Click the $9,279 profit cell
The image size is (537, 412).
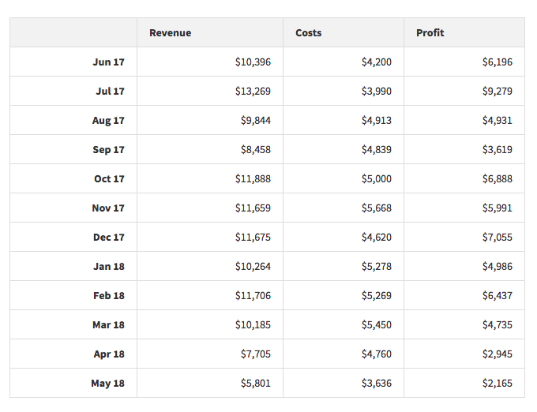point(498,91)
